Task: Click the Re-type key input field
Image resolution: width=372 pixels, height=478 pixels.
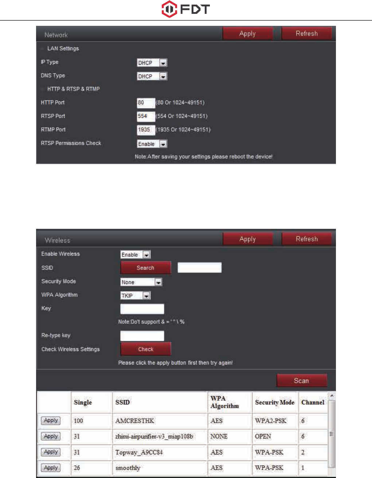Action: tap(142, 336)
